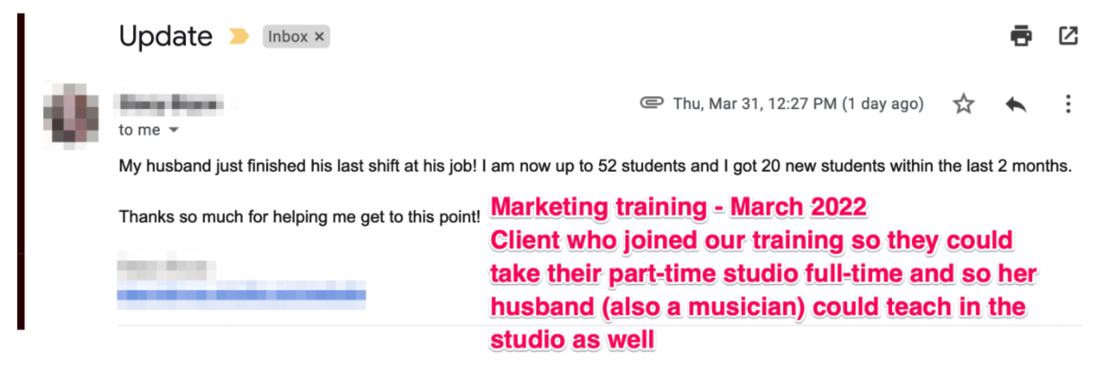Click the Inbox label chip
Viewport: 1115px width, 392px height.
pos(287,37)
